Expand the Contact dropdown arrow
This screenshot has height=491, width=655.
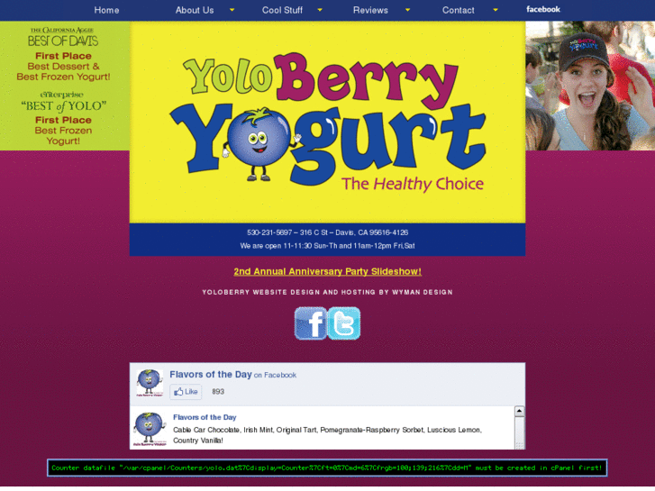[496, 10]
